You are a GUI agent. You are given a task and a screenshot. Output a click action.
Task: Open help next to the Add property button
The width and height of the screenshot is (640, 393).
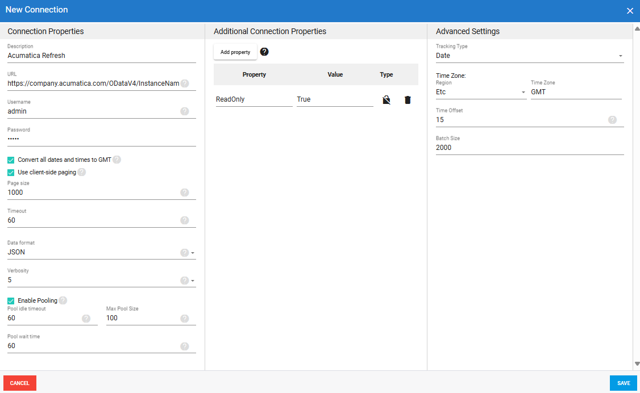click(264, 52)
